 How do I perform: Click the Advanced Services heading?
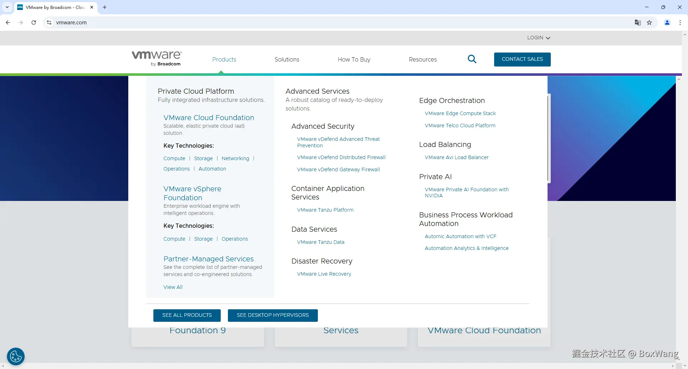point(317,91)
